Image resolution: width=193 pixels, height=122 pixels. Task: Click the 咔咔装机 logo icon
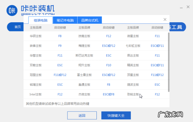tap(12, 10)
